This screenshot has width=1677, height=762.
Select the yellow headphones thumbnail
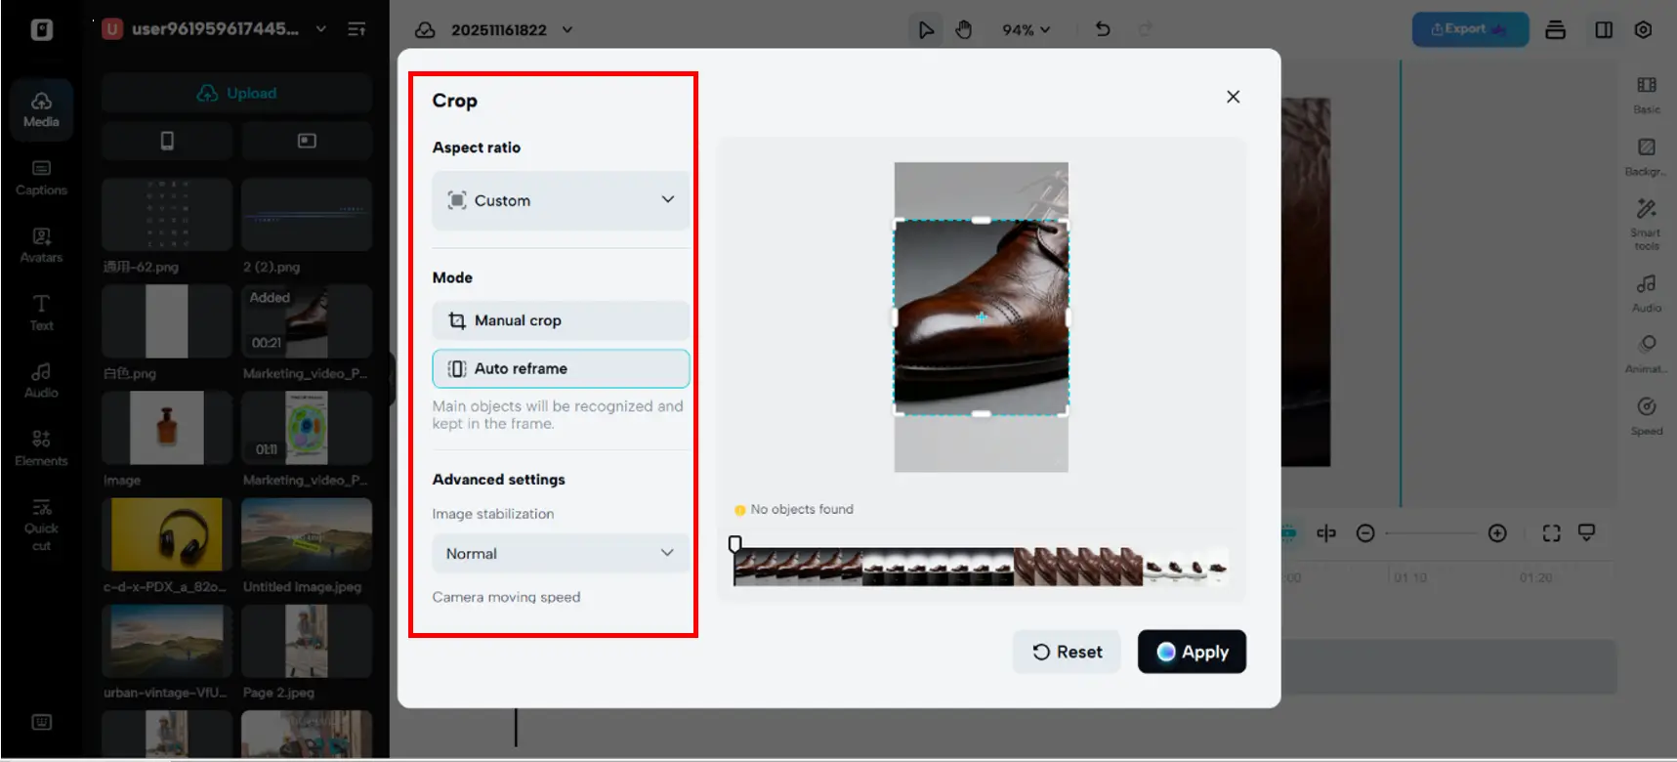(167, 534)
